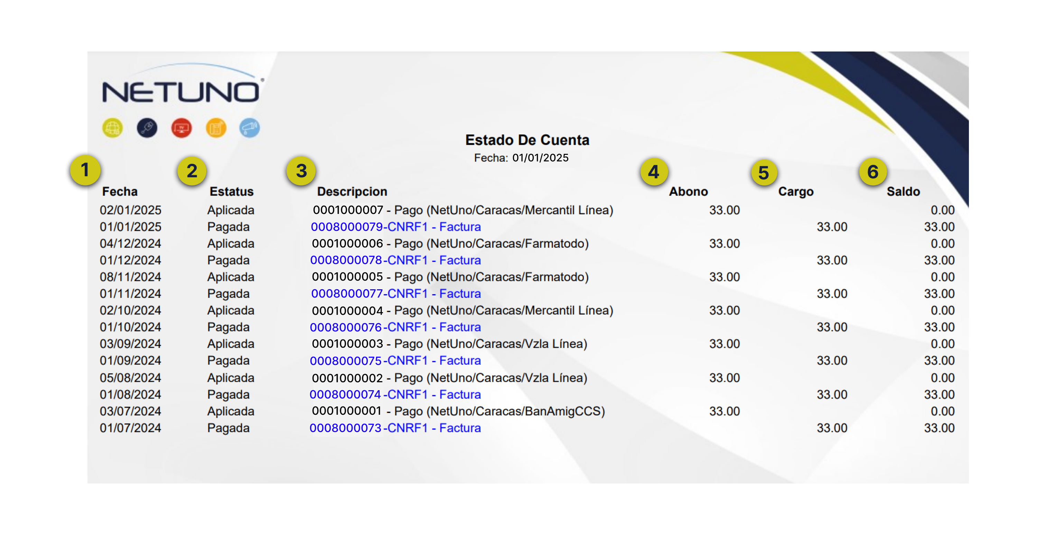Screen dimensions: 1037x535
Task: Select the BanAmigCCS payment 0001000001 description
Action: click(x=458, y=411)
